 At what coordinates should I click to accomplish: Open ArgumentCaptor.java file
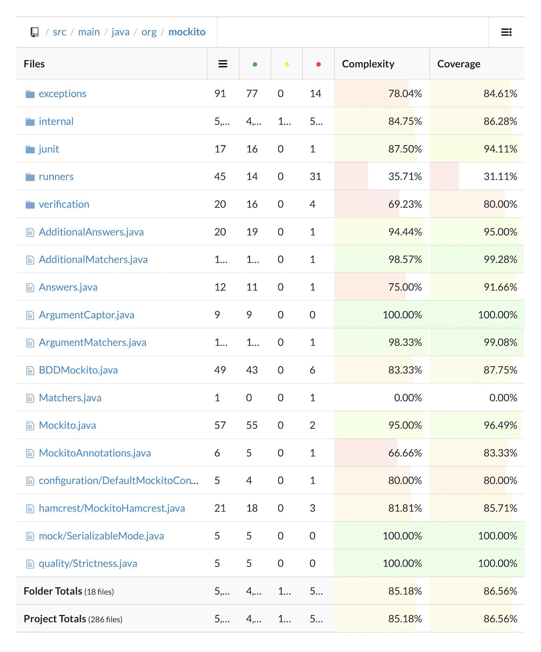click(86, 315)
